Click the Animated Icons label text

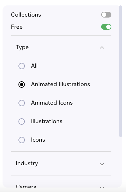tap(52, 103)
